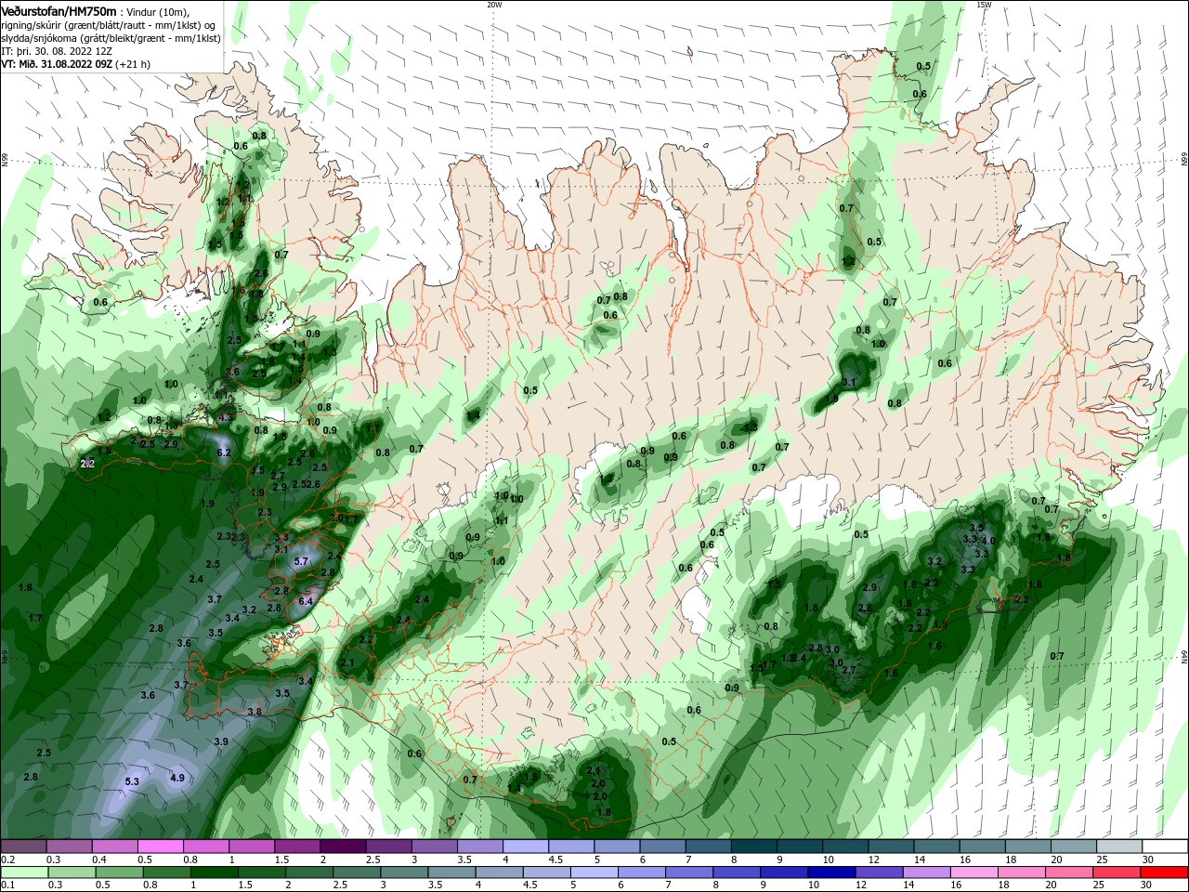Click the 'IT: þri. 30. 08. 2022 12Z' line
1189x892 pixels.
57,51
